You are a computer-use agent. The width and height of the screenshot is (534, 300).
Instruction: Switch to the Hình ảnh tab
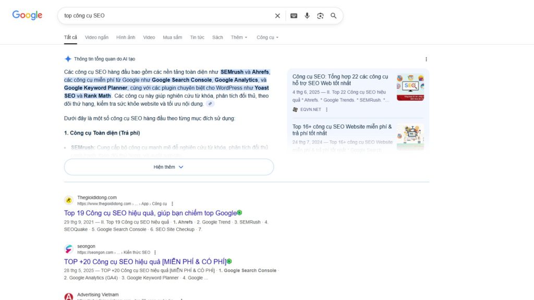(127, 37)
